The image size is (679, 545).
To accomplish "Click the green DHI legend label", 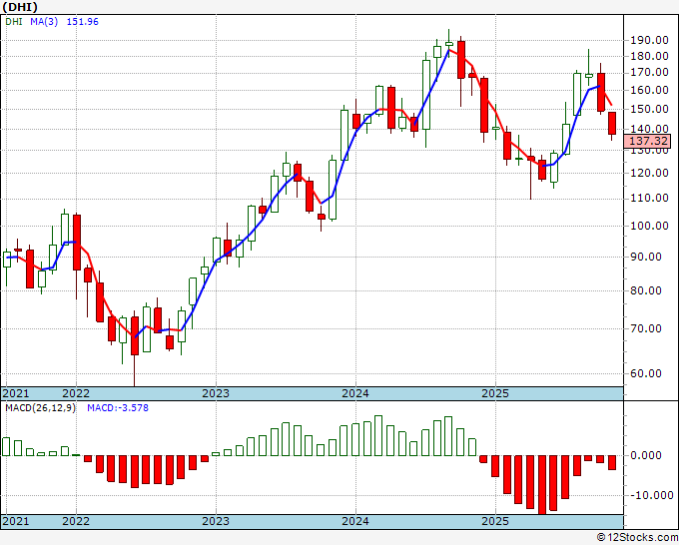I will (x=14, y=22).
